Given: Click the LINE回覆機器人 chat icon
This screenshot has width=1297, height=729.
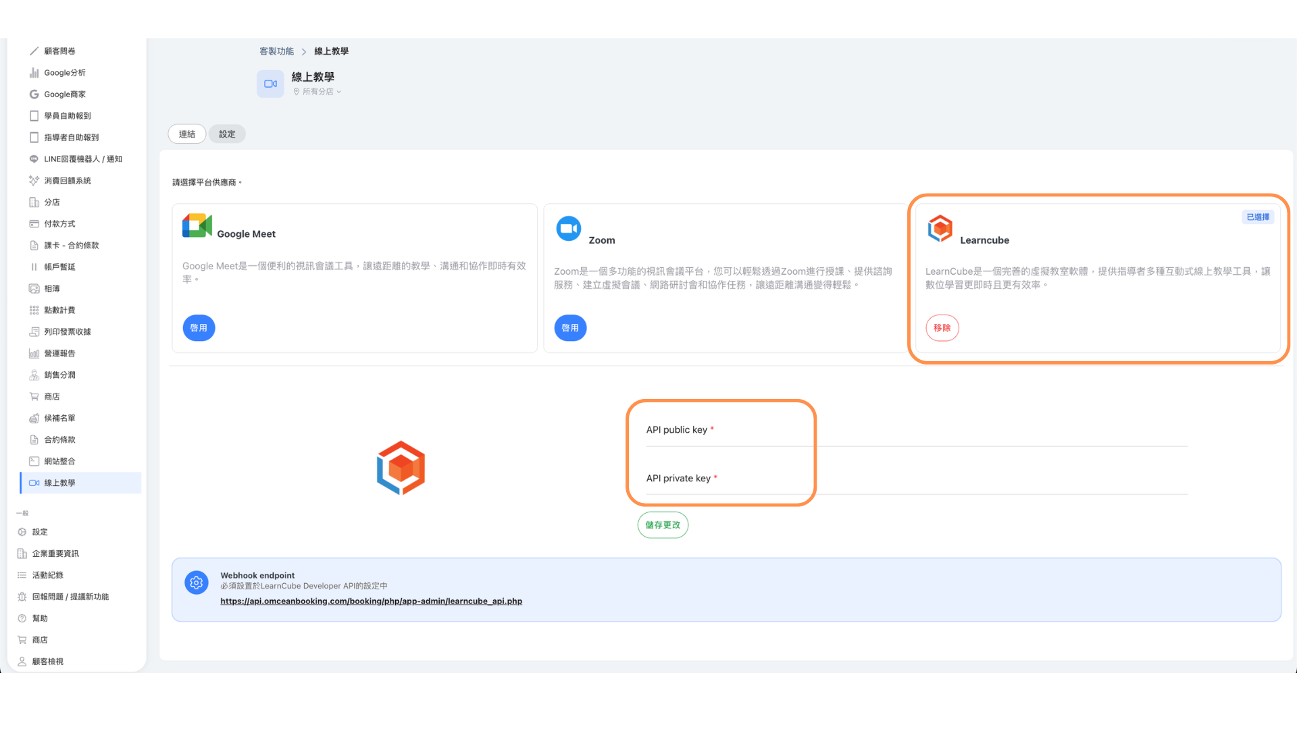Looking at the screenshot, I should click(x=34, y=159).
